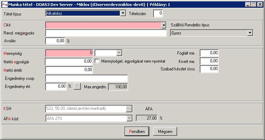Screen dimensions: 265x140
Task: Click the Szállítói Rendelés tipus label
Action: (x=190, y=25)
